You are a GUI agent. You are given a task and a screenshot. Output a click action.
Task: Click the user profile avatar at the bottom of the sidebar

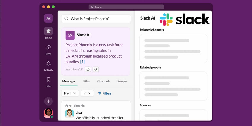tap(49, 113)
